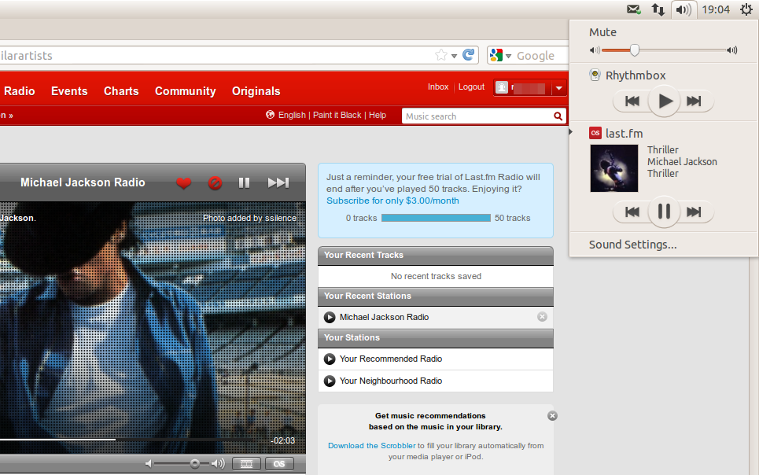This screenshot has width=759, height=475.
Task: Open Your Recommended Radio link
Action: [391, 359]
